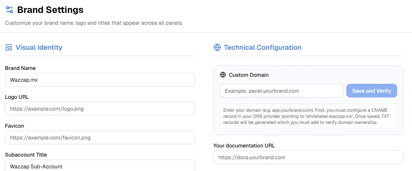Click the CNAME instructions help text
This screenshot has width=412, height=171.
click(307, 116)
